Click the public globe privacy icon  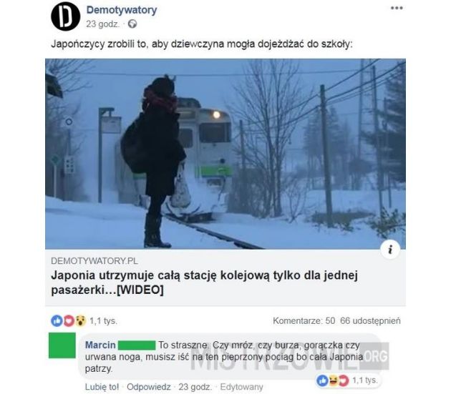pyautogui.click(x=132, y=24)
